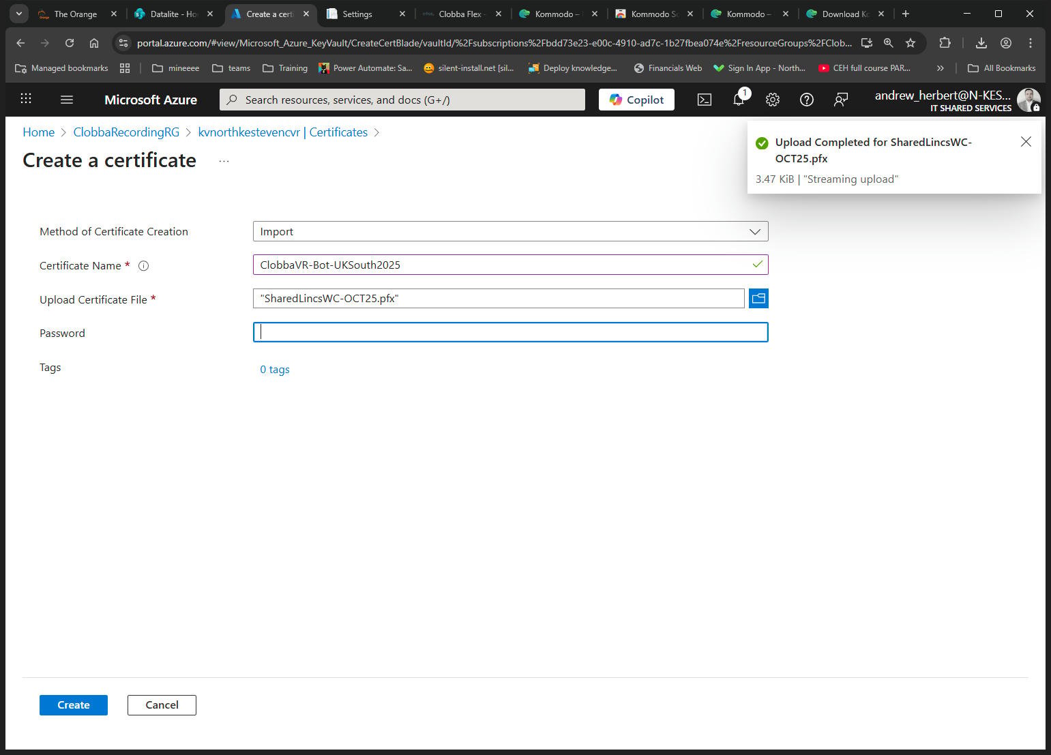This screenshot has width=1051, height=755.
Task: Open the tab search dropdown arrow
Action: click(19, 14)
